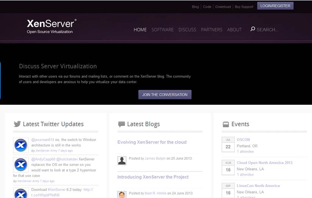Open the Buy Support link
Viewport: 312px width, 198px height.
pyautogui.click(x=244, y=7)
